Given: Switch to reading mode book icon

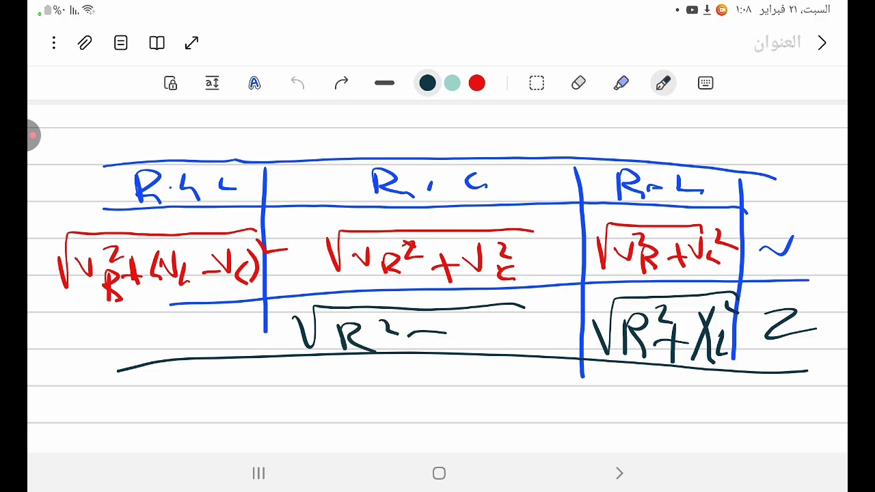Looking at the screenshot, I should pyautogui.click(x=157, y=43).
